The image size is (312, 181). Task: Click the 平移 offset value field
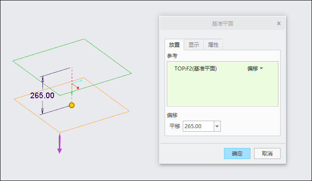198,126
